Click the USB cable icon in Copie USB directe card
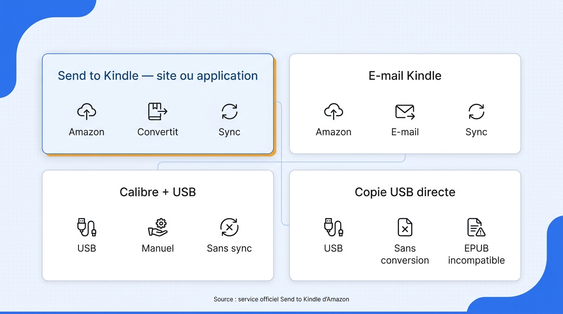The width and height of the screenshot is (563, 314). coord(333,227)
